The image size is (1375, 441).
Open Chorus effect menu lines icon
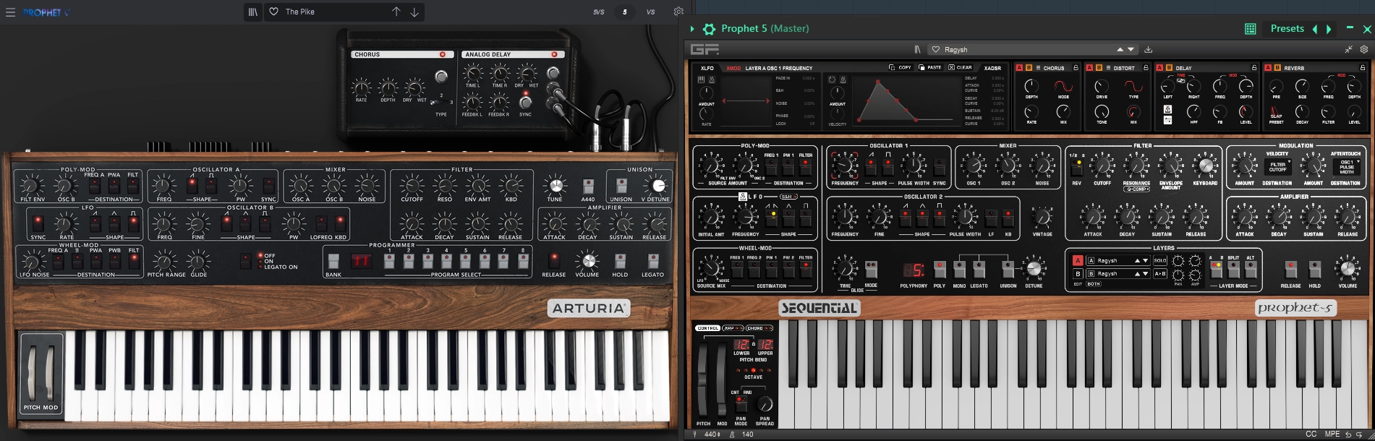[1038, 68]
